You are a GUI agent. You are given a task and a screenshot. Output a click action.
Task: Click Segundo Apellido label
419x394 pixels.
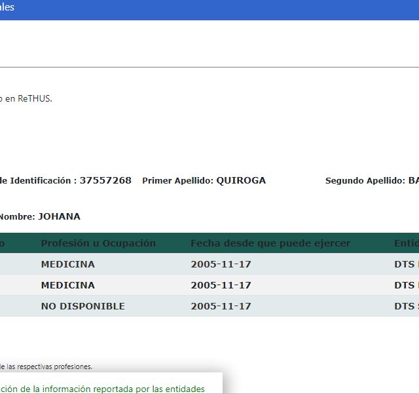[365, 180]
